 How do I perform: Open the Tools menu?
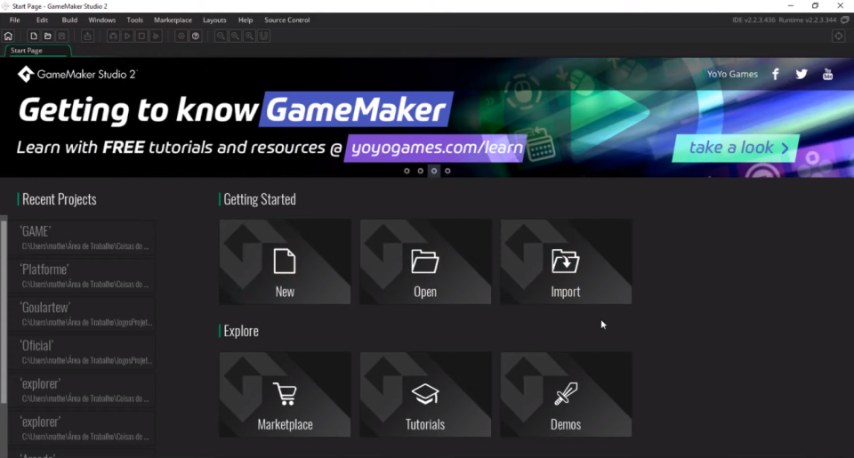coord(134,20)
